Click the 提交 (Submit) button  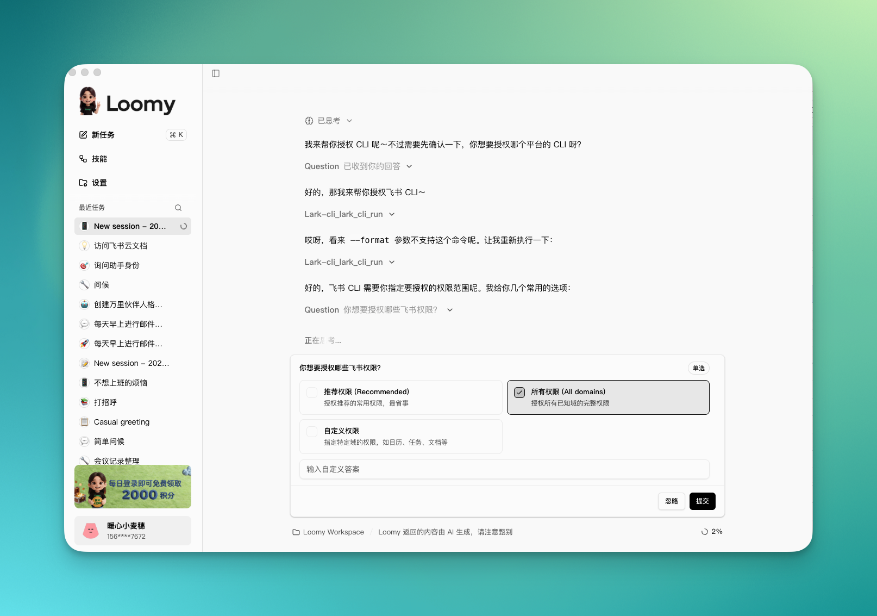pos(702,501)
